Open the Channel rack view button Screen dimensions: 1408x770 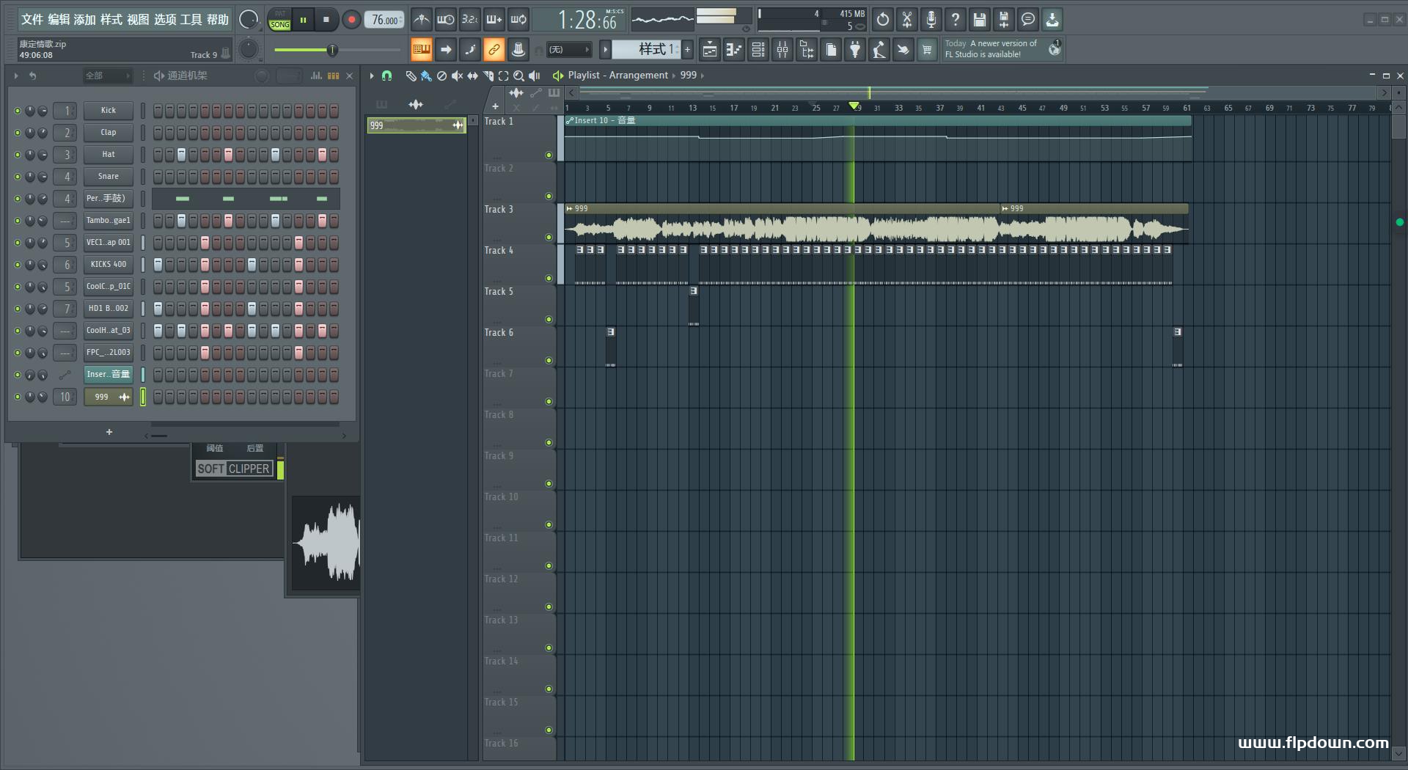coord(758,50)
